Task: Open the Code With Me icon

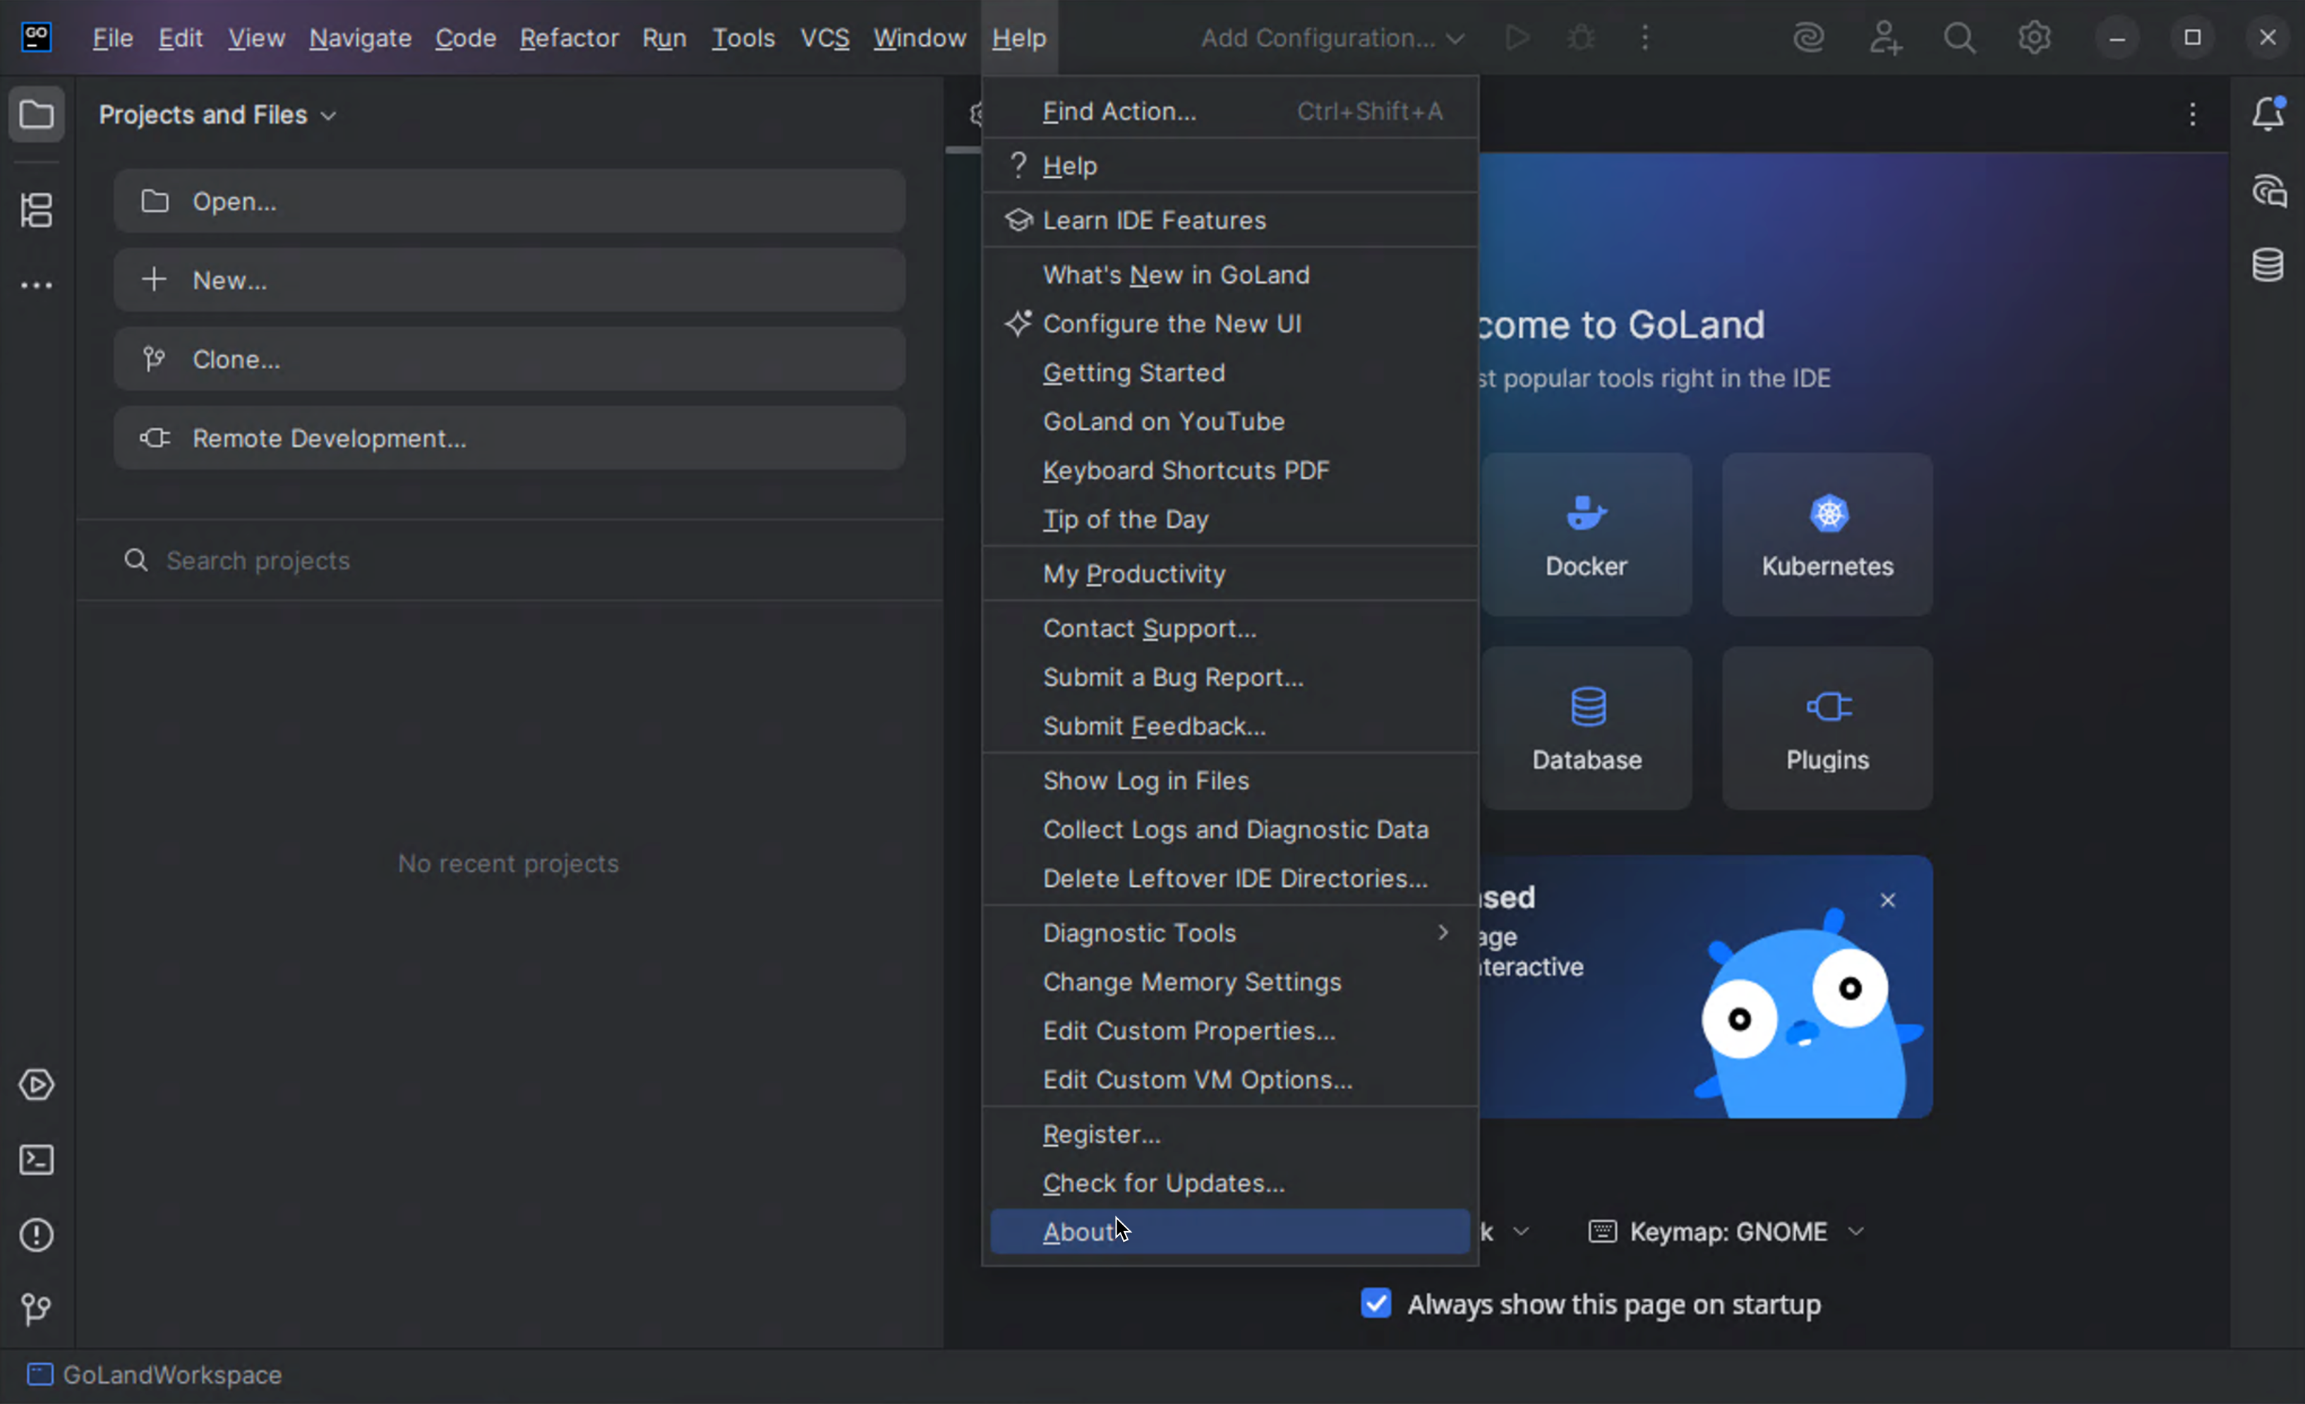Action: (1884, 38)
